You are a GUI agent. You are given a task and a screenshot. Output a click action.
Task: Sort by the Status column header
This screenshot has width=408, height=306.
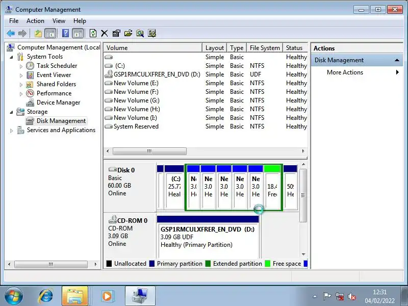point(295,48)
